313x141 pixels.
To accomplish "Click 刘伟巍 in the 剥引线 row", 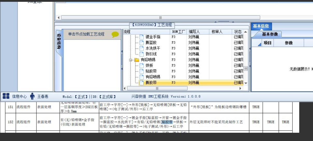I will (x=194, y=54).
